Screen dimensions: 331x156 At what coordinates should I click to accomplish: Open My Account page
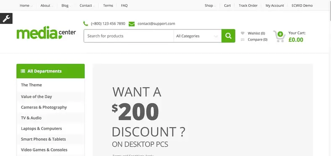pos(275,6)
